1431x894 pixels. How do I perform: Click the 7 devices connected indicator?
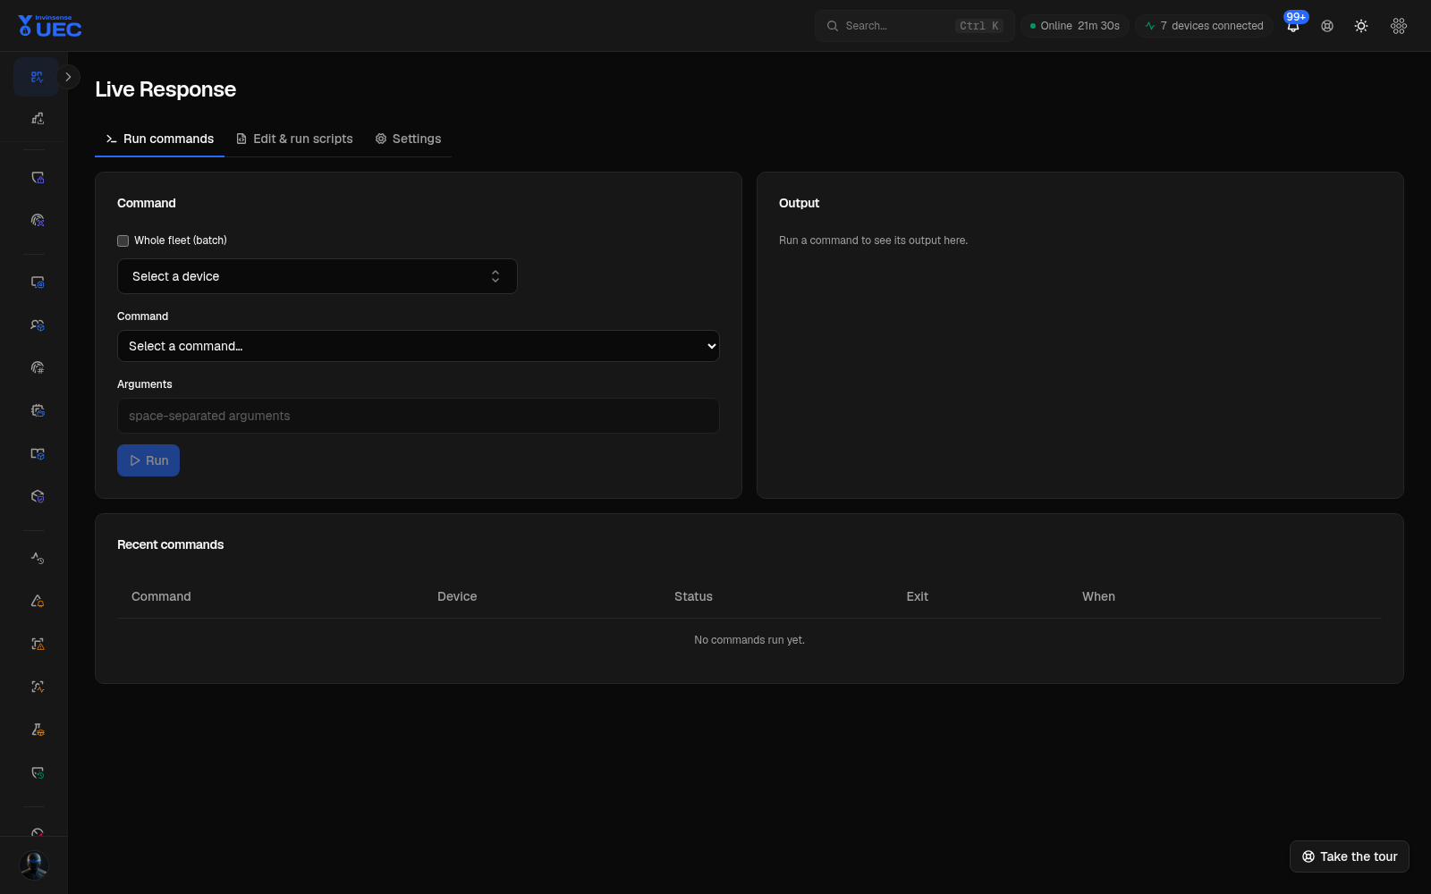[x=1204, y=26]
